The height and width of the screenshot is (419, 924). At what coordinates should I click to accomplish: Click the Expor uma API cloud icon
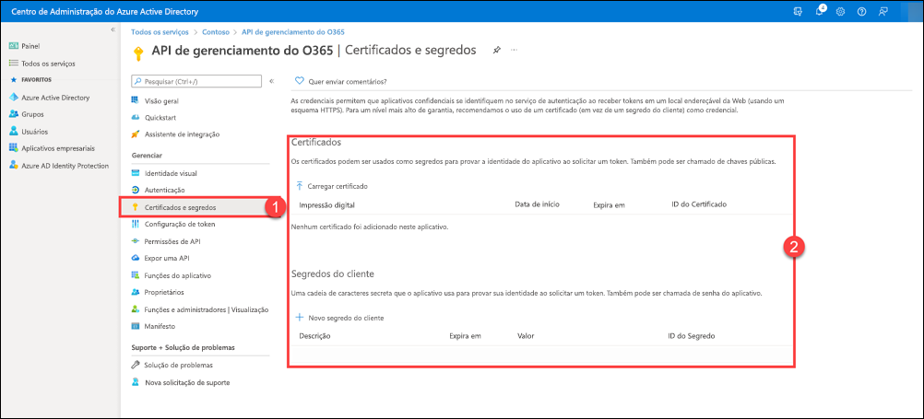click(x=135, y=258)
